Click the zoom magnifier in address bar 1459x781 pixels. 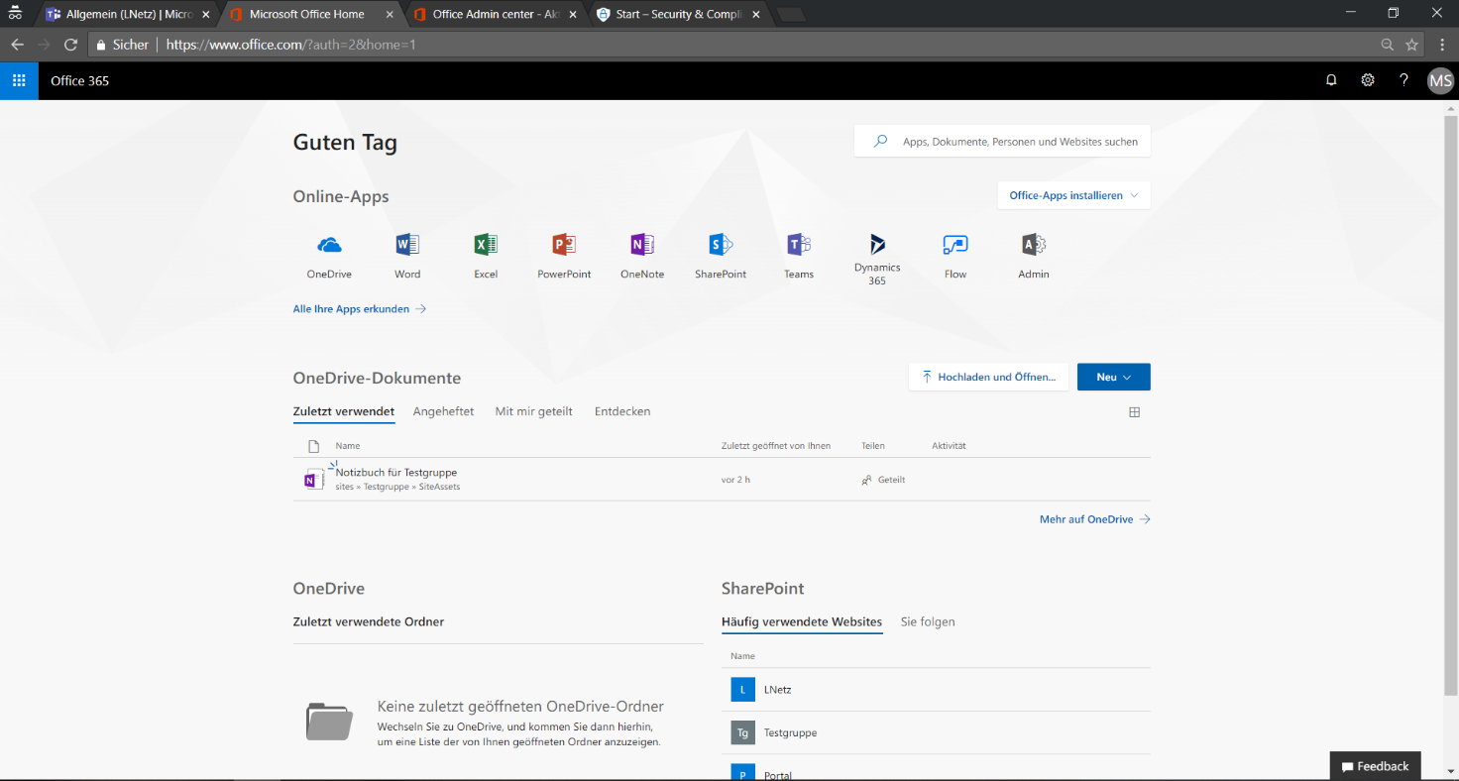coord(1388,45)
